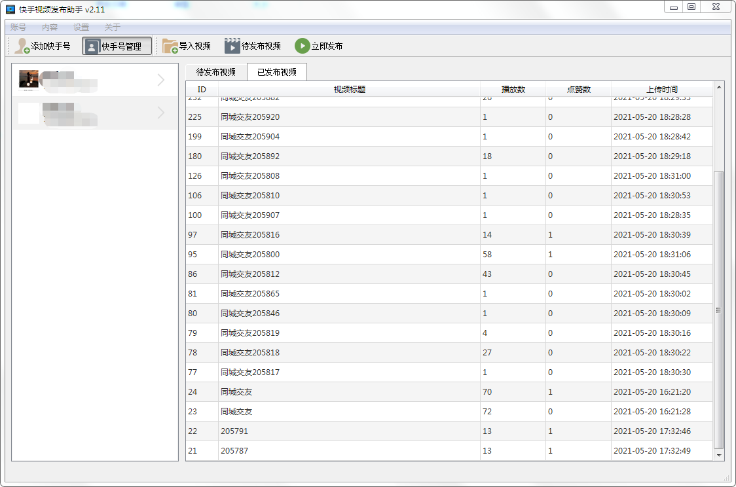Screen dimensions: 736x487
Task: Select row 同城交友205907
Action: (449, 215)
